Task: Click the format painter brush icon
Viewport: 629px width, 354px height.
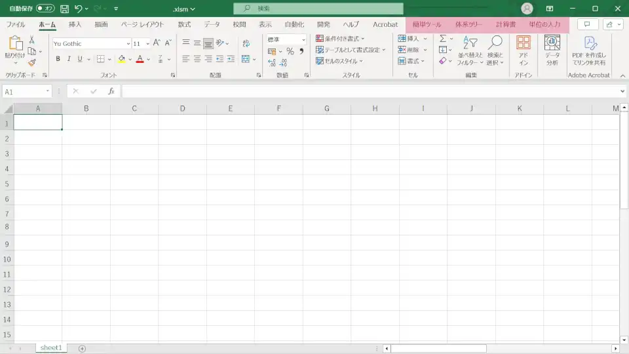Action: [x=31, y=64]
